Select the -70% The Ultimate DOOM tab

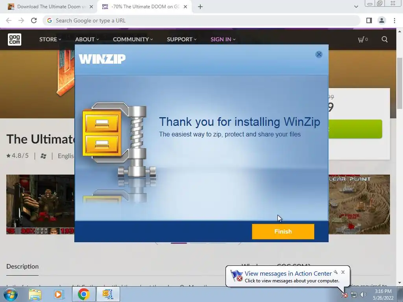click(144, 7)
